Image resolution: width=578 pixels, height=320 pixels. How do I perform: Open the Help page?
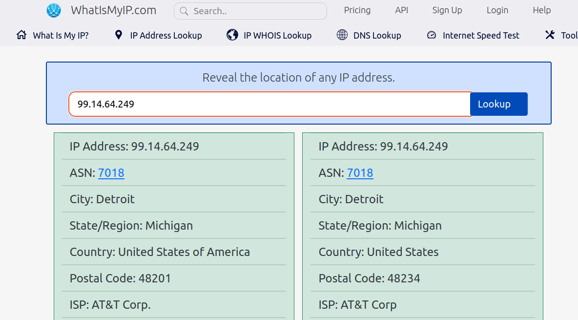541,10
